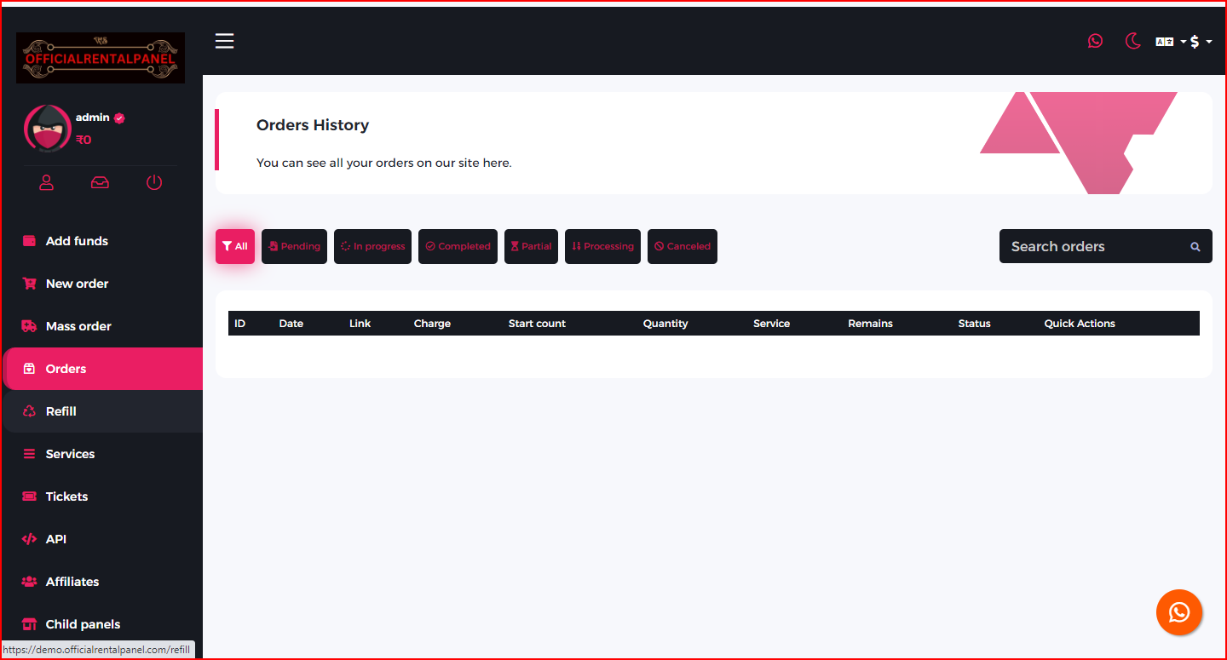
Task: Toggle the Partial orders filter
Action: click(x=531, y=246)
